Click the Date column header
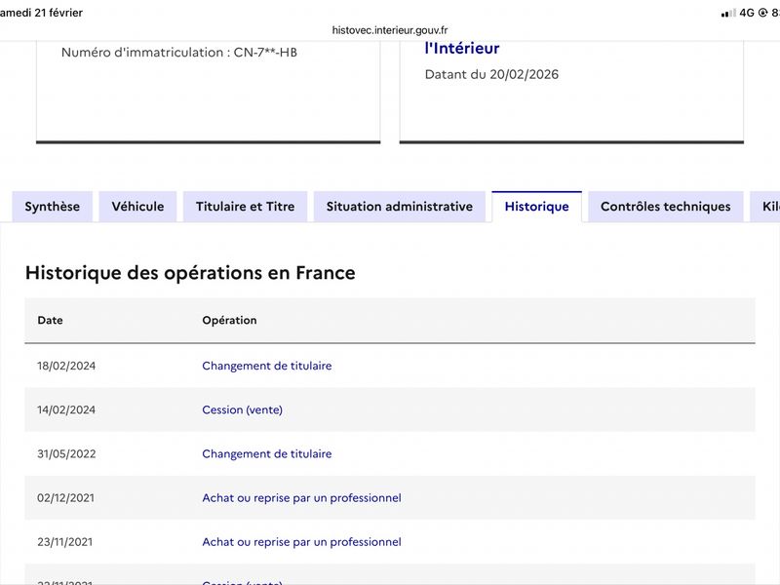780x585 pixels. coord(51,321)
